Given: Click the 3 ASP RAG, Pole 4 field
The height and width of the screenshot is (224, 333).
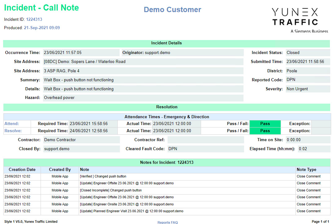Looking at the screenshot, I should (x=143, y=71).
